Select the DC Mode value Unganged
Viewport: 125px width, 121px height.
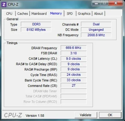coord(96,30)
